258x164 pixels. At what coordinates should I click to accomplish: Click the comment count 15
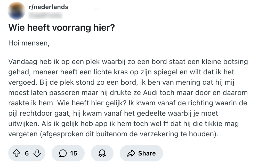pyautogui.click(x=74, y=153)
